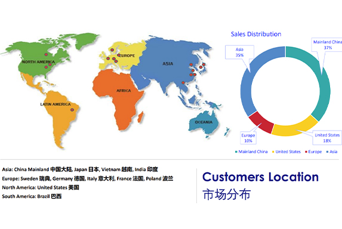Click the South America Brazil text line
Screen dimensions: 342x229
[32, 196]
